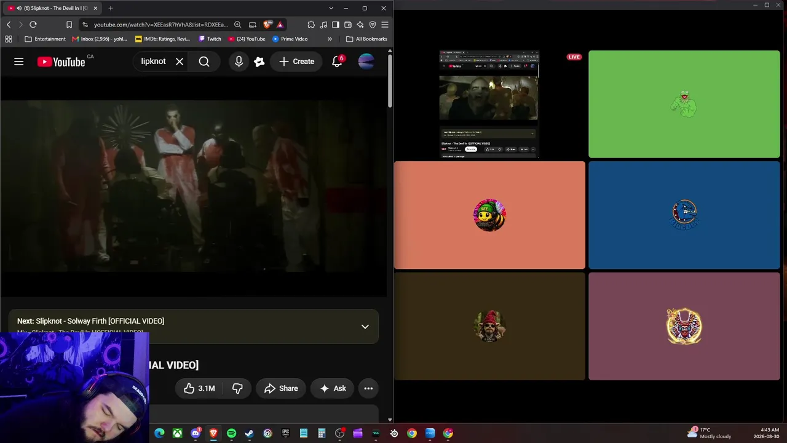
Task: Open the sparkle AI assistant next to microphone
Action: click(x=259, y=62)
